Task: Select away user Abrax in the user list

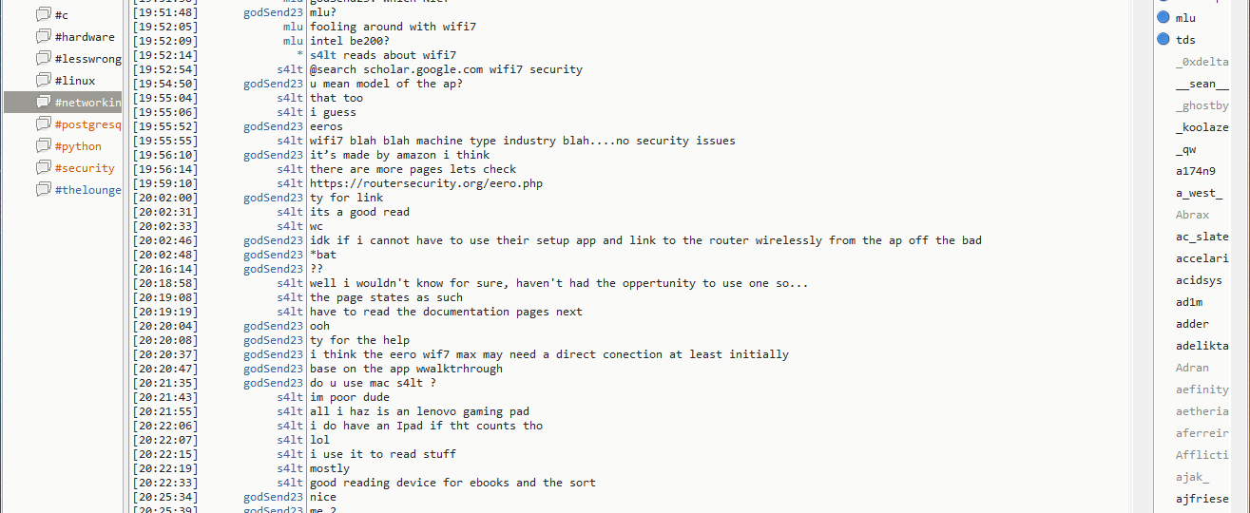Action: 1192,215
